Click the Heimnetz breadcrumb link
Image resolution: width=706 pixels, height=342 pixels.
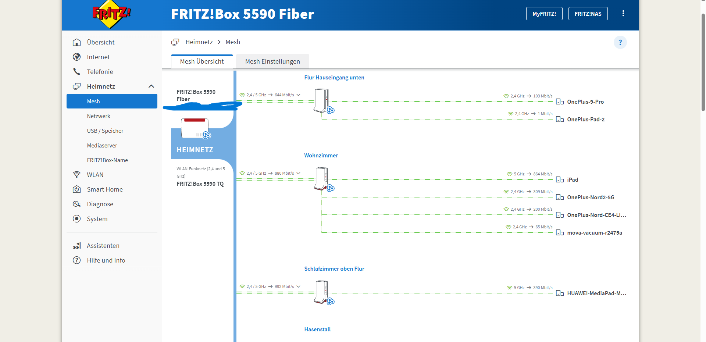199,42
